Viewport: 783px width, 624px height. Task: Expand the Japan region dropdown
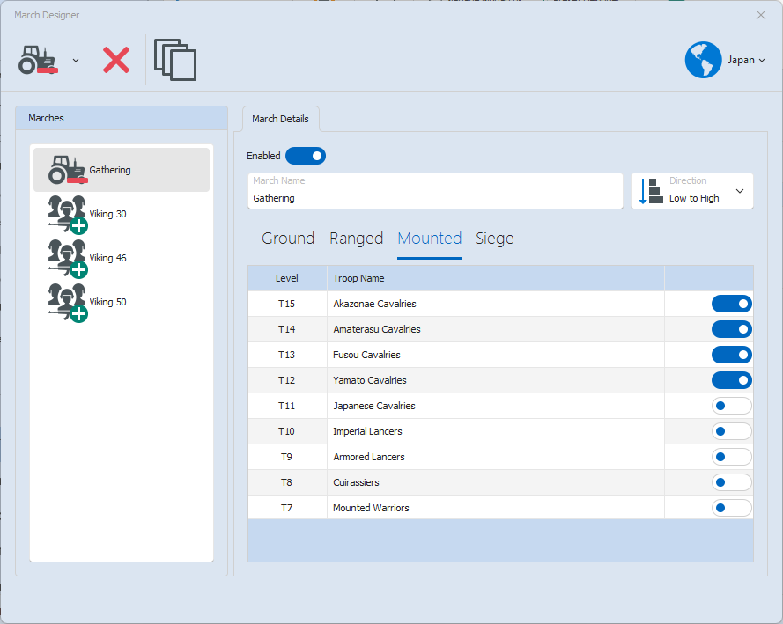[x=762, y=60]
